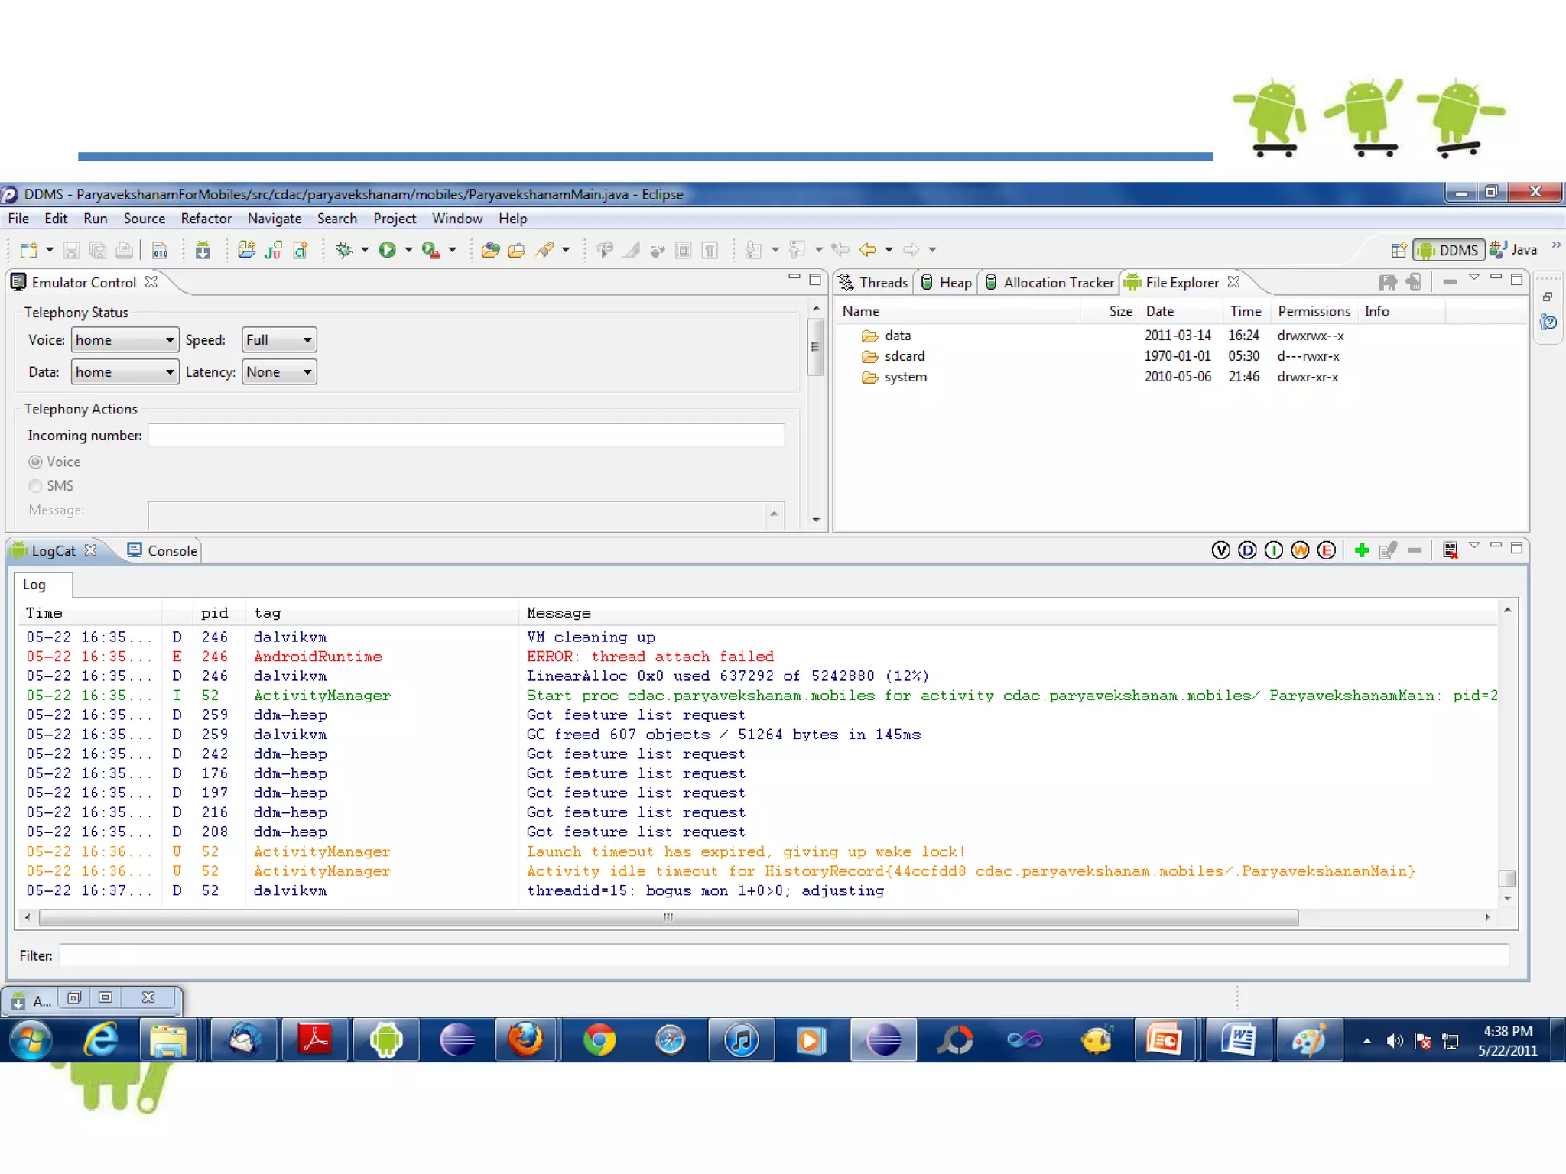
Task: Open the Android SDK manager toolbar icon
Action: click(203, 250)
